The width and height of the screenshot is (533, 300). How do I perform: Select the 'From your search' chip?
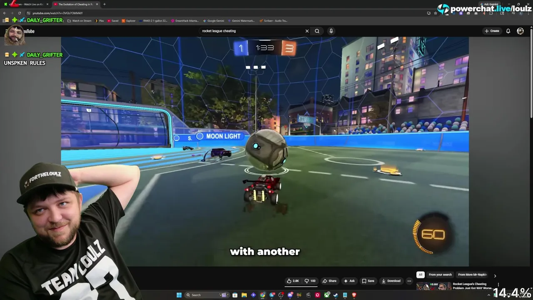[440, 275]
